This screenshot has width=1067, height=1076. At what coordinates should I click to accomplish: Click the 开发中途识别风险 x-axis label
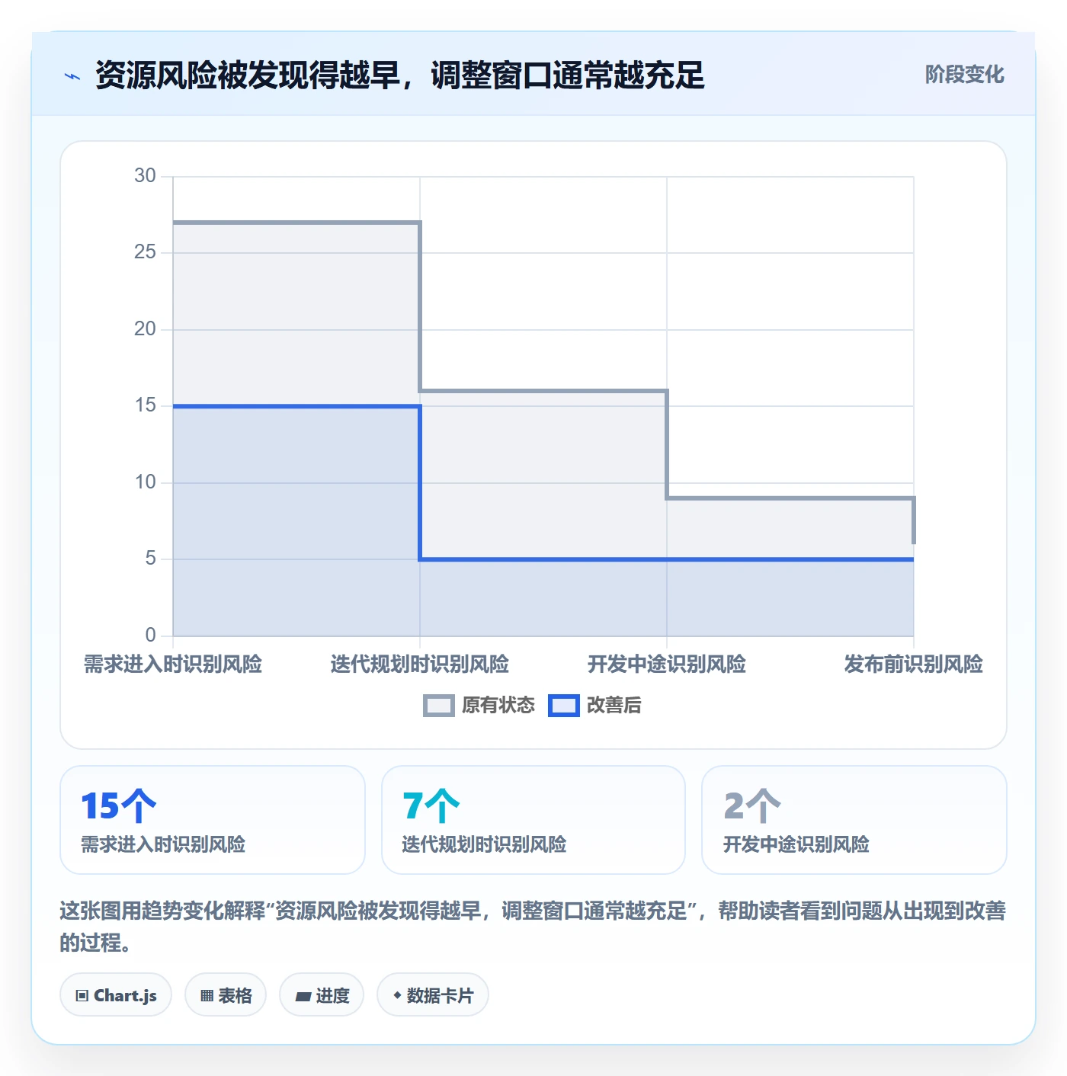[x=667, y=664]
